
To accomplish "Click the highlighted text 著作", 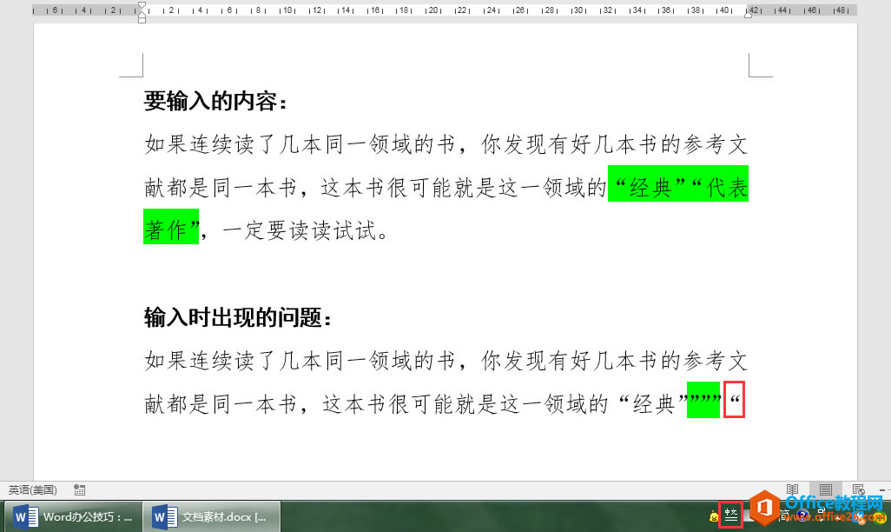I will click(165, 230).
